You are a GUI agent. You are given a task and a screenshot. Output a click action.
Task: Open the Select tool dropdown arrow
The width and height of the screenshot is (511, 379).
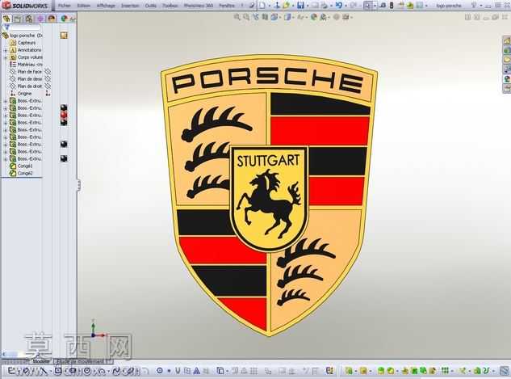[x=375, y=6]
